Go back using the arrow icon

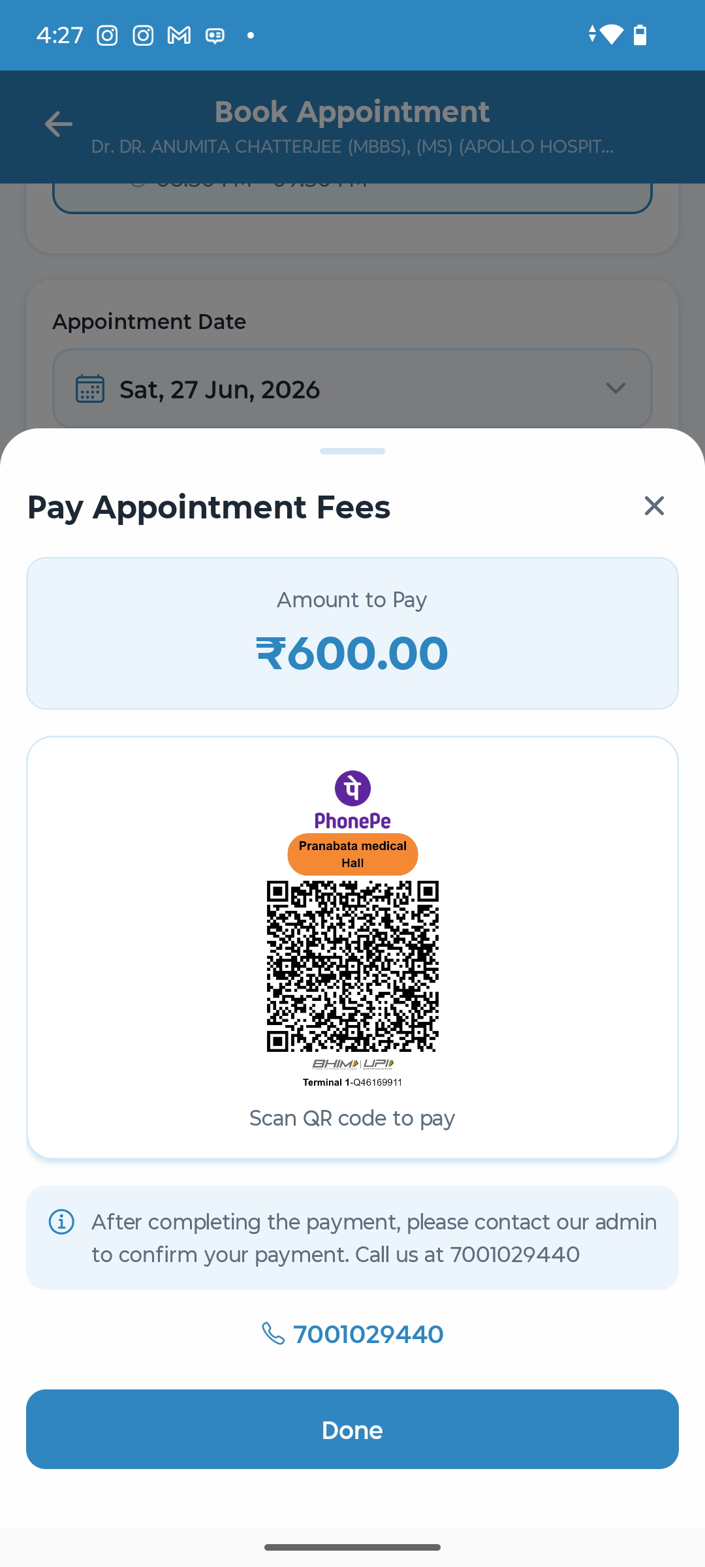(58, 124)
